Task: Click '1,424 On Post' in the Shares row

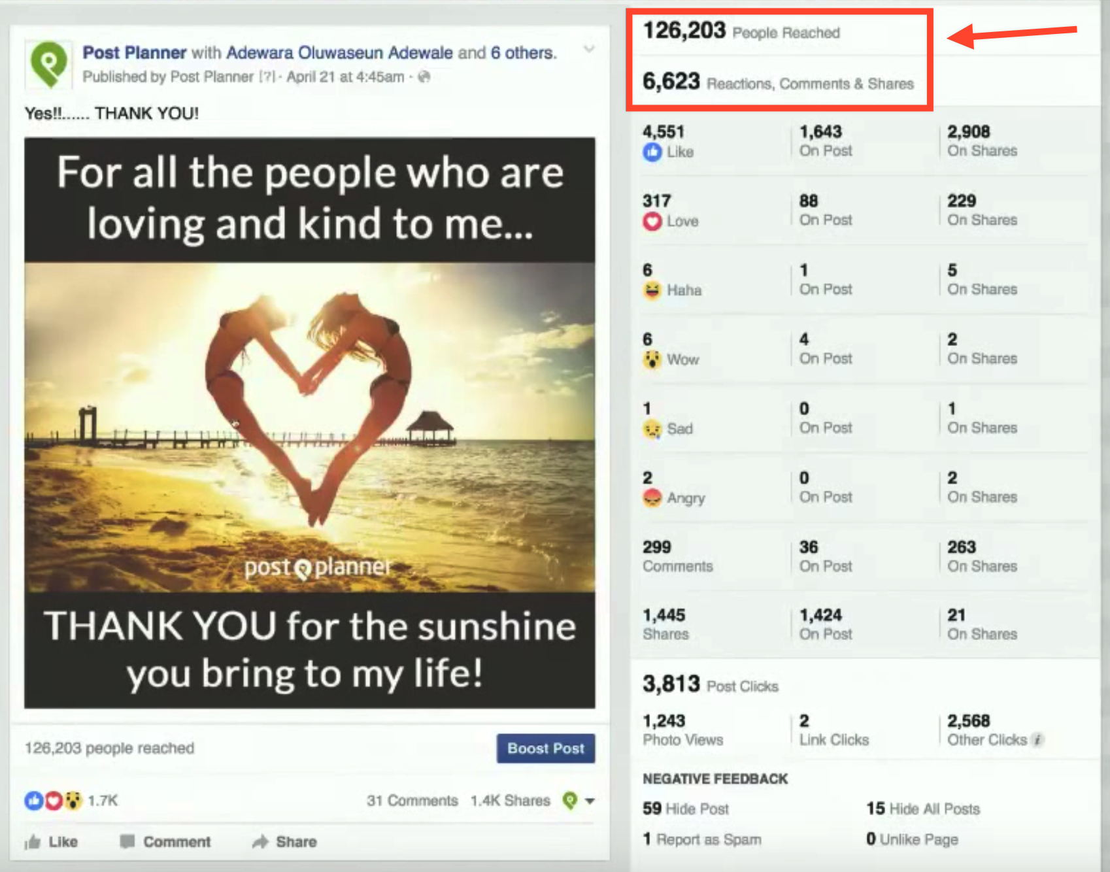Action: 826,625
